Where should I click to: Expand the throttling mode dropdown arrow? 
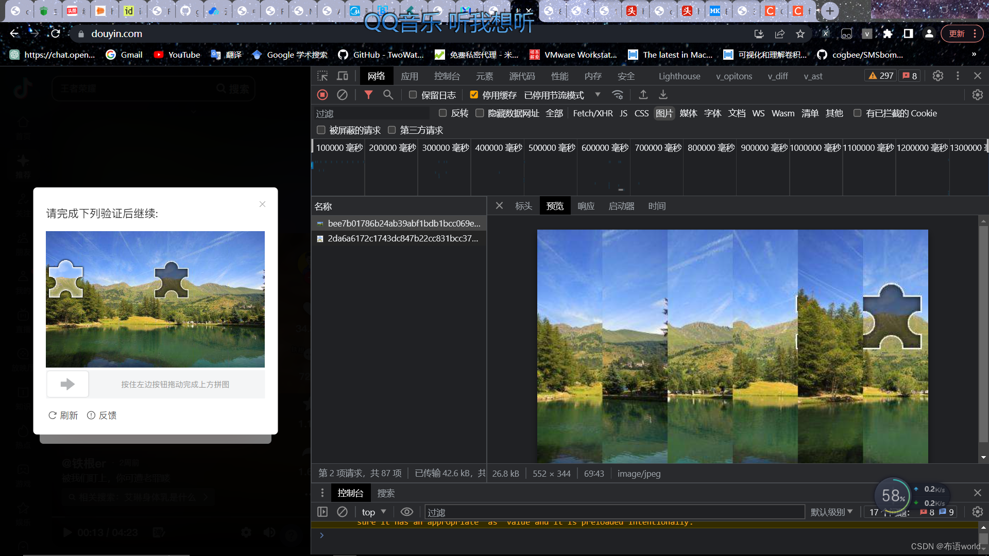(x=598, y=95)
